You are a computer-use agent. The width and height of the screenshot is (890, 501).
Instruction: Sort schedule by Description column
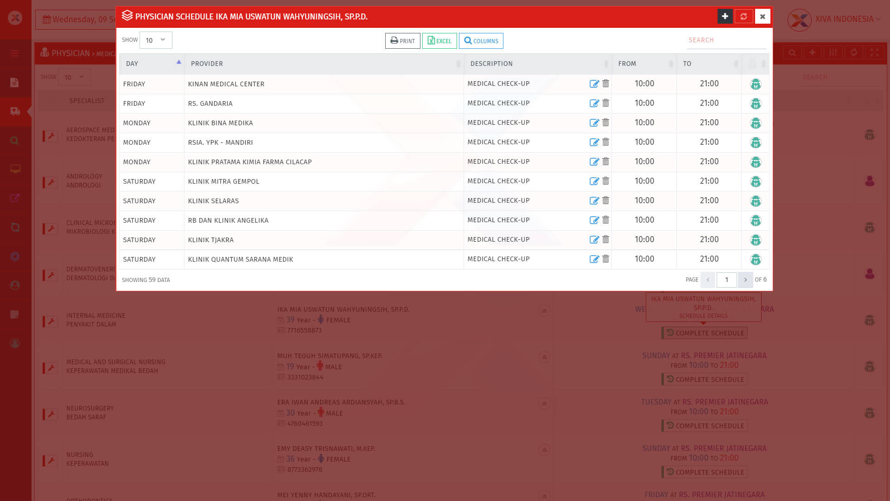click(x=538, y=64)
